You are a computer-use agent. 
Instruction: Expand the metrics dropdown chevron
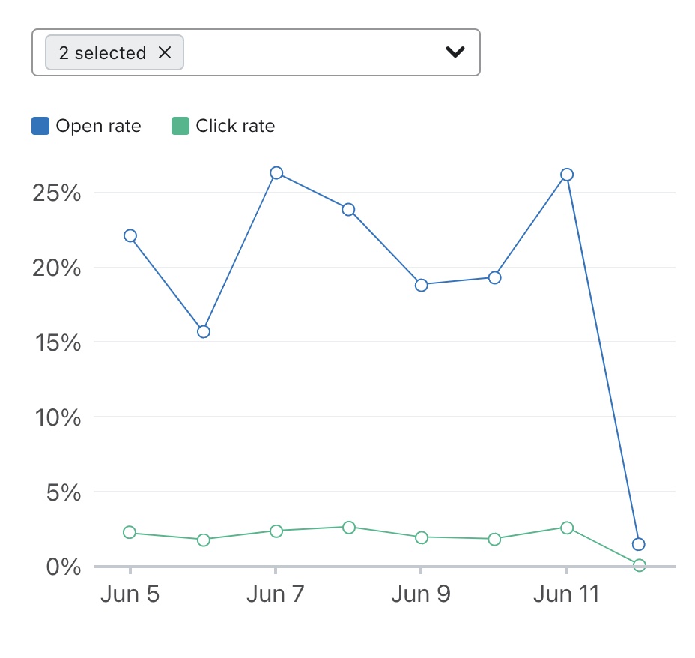(x=455, y=52)
